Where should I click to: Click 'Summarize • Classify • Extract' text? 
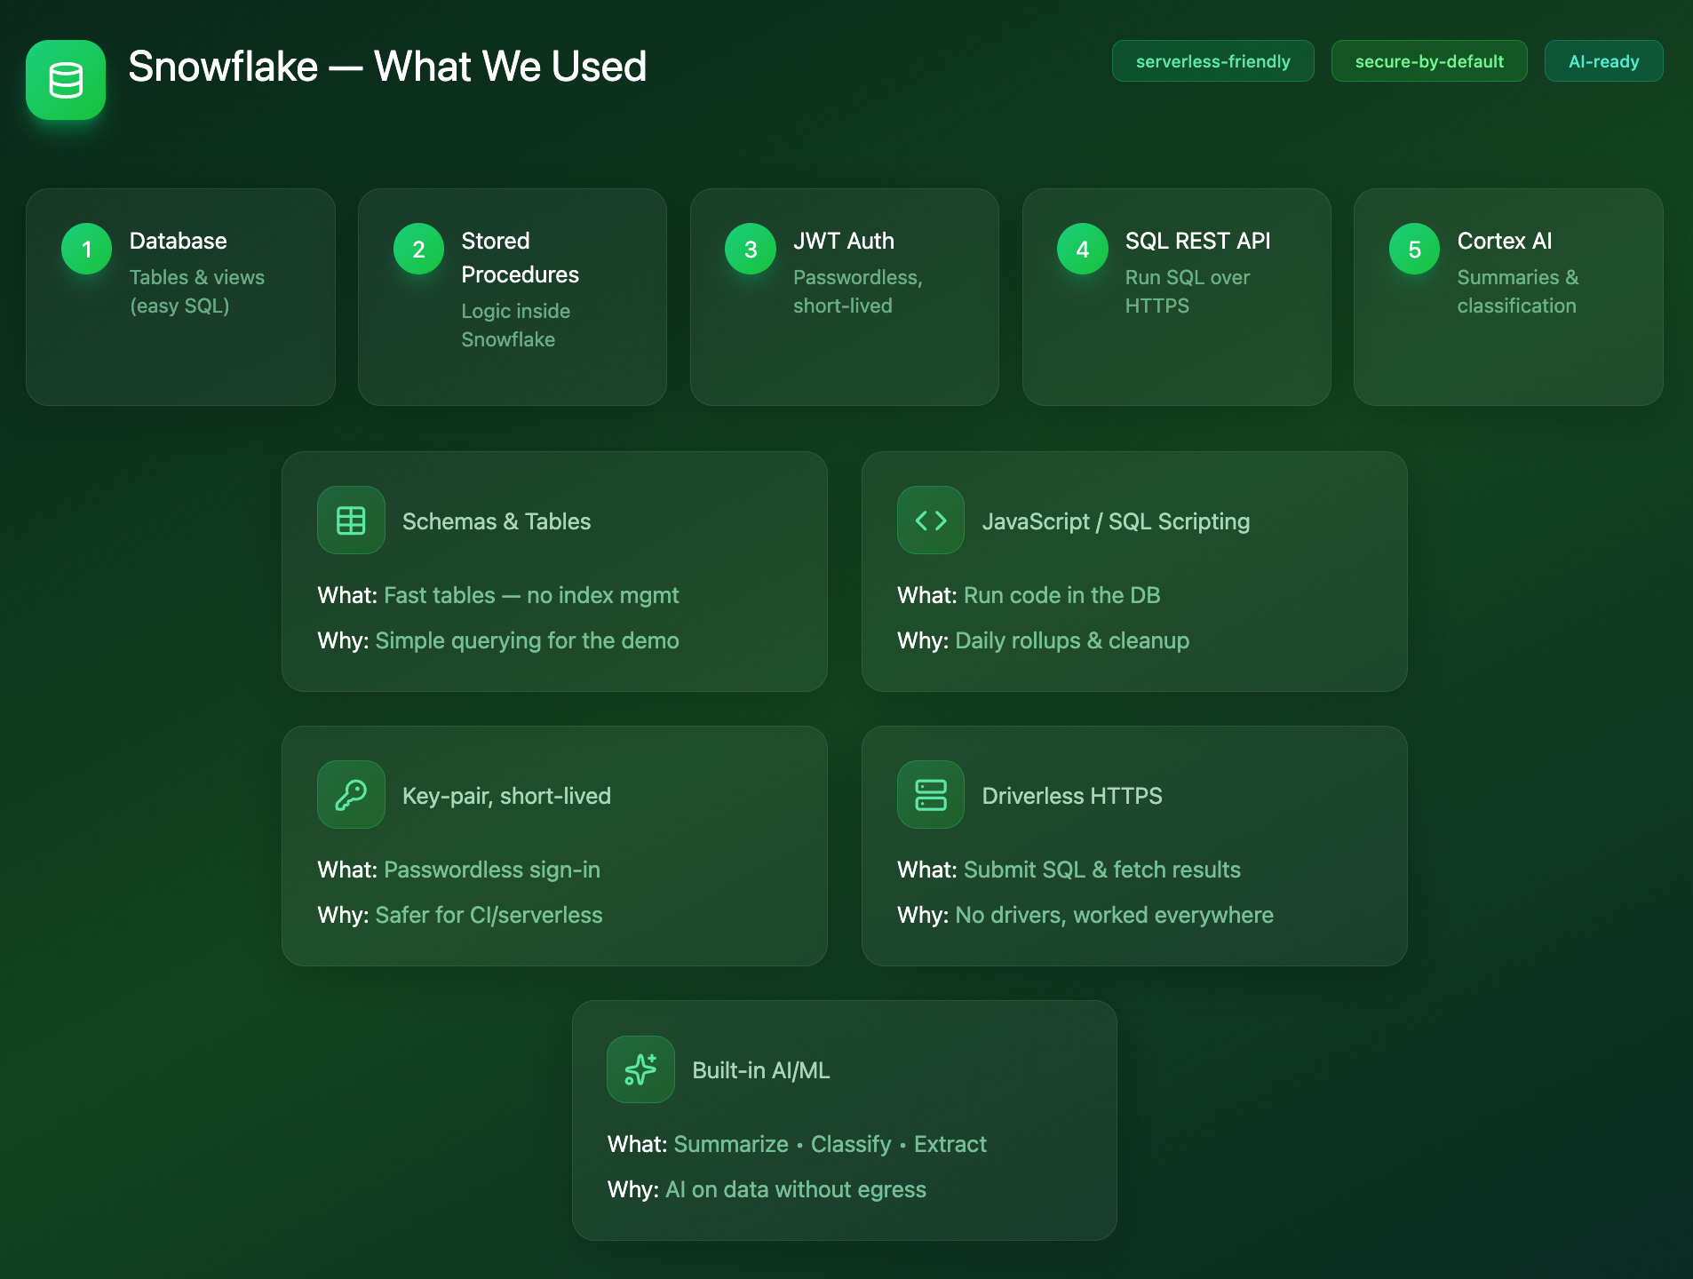pyautogui.click(x=831, y=1144)
